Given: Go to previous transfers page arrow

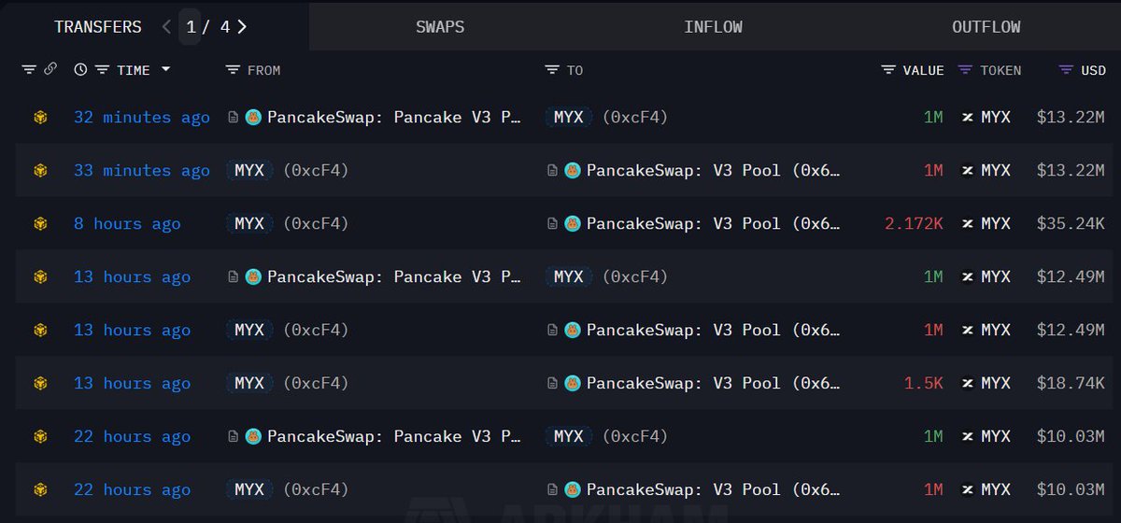Looking at the screenshot, I should click(x=166, y=27).
